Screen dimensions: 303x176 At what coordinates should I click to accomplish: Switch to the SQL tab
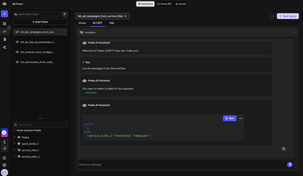pyautogui.click(x=112, y=23)
